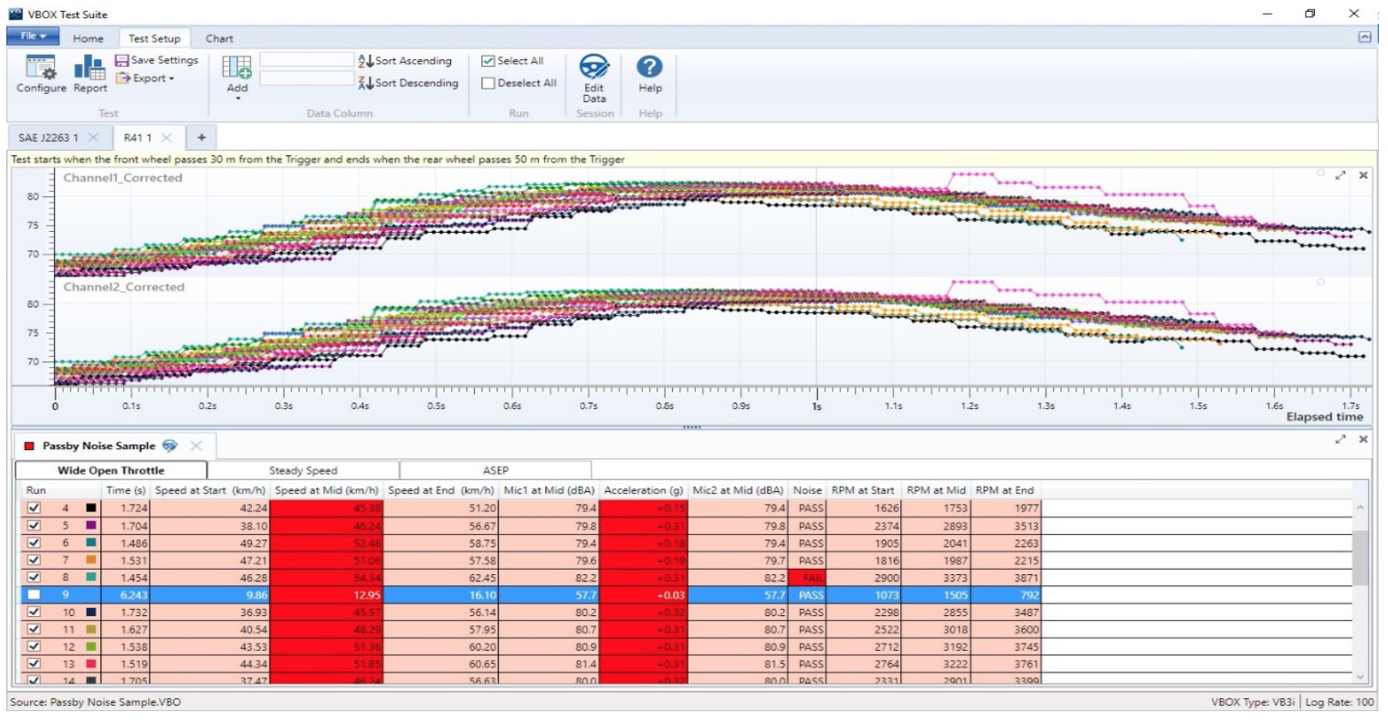
Task: Uncheck run 7 checkbox
Action: (34, 561)
